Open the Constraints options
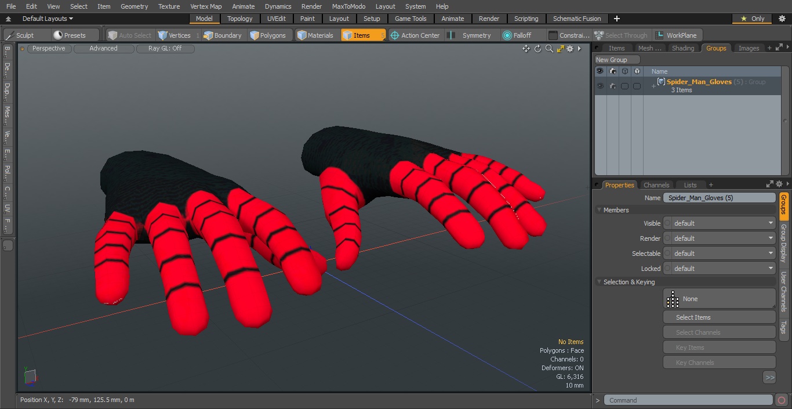The image size is (792, 409). (x=569, y=35)
